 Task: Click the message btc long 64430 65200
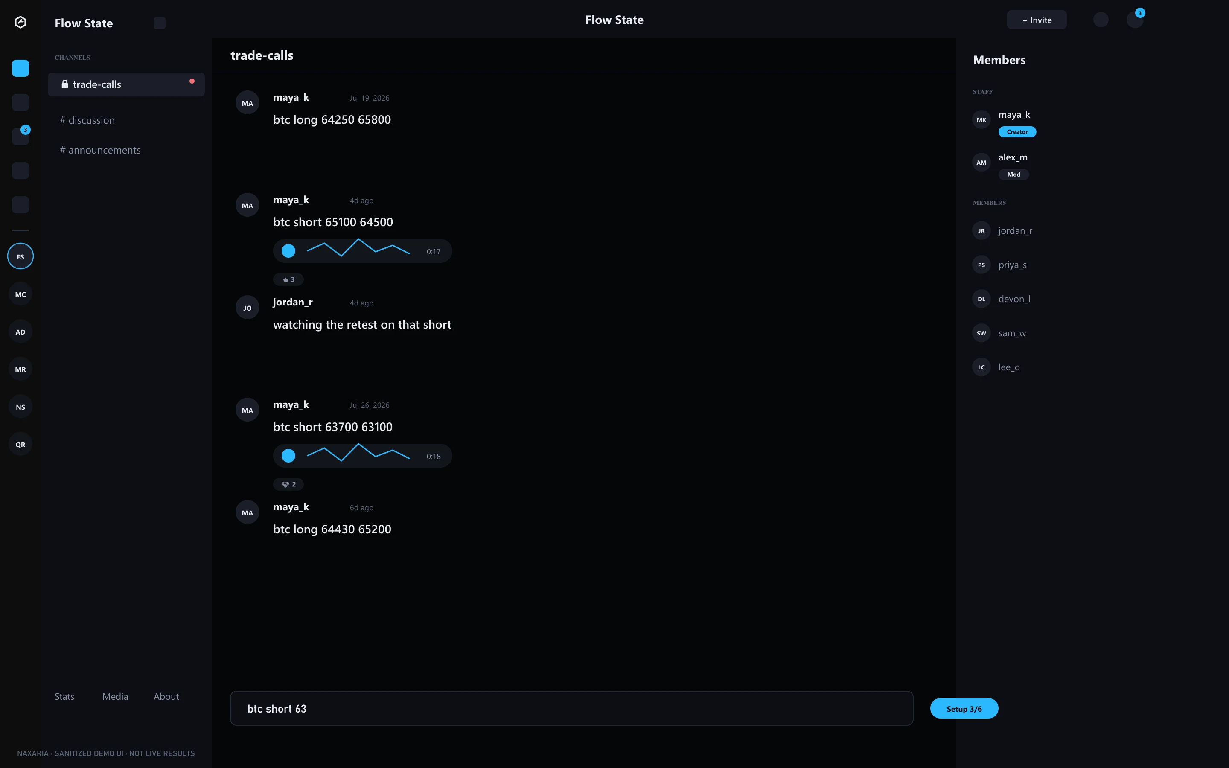point(332,529)
